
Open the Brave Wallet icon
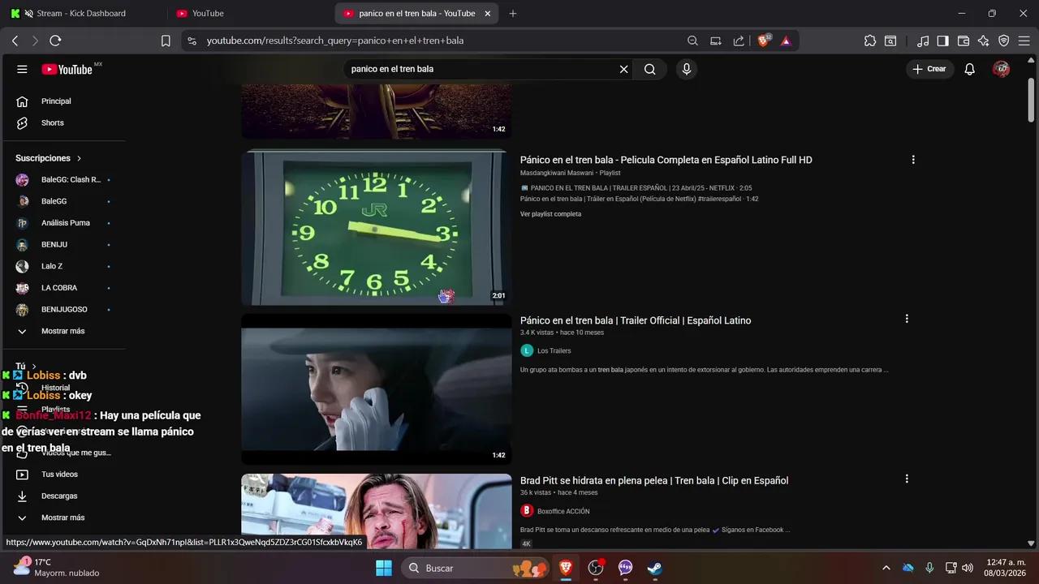964,41
